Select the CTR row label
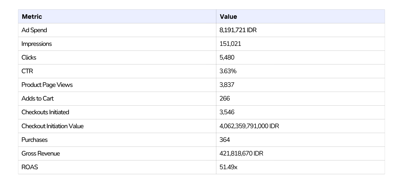Screen dimensions: 403x181 tap(27, 71)
